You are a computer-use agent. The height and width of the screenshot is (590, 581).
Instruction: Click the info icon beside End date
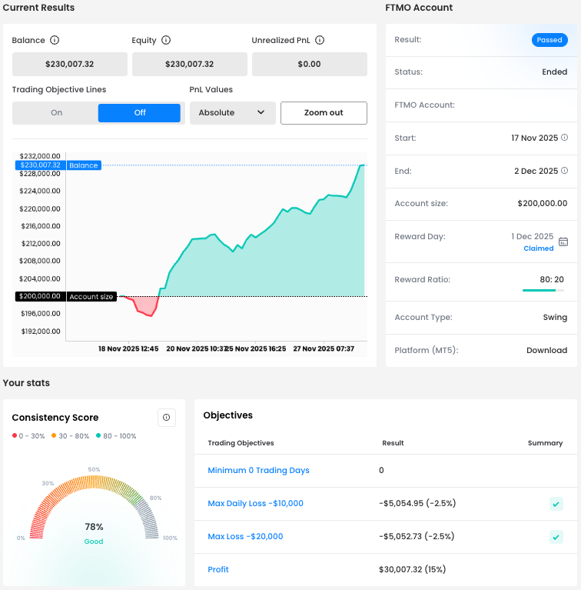click(564, 171)
